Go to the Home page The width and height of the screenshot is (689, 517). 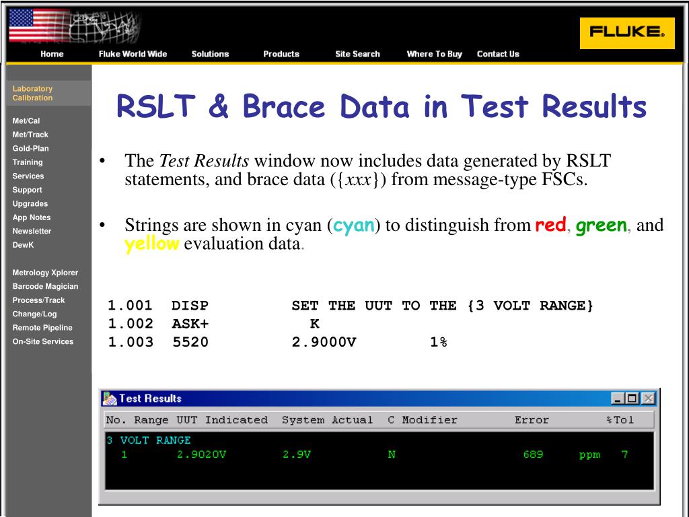coord(52,54)
